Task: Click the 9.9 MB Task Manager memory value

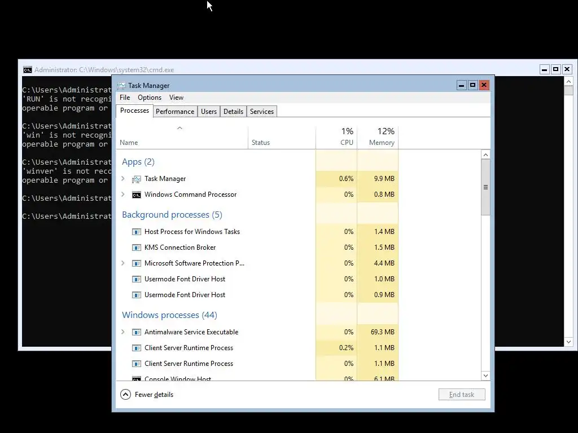Action: coord(384,179)
